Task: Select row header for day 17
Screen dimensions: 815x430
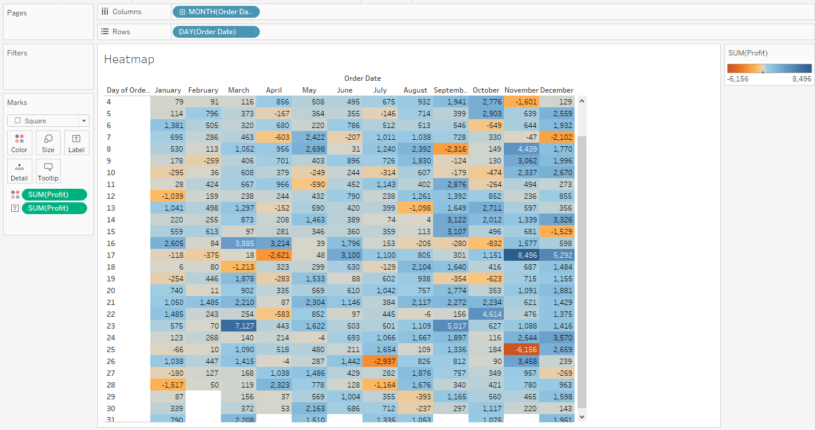Action: pos(111,255)
